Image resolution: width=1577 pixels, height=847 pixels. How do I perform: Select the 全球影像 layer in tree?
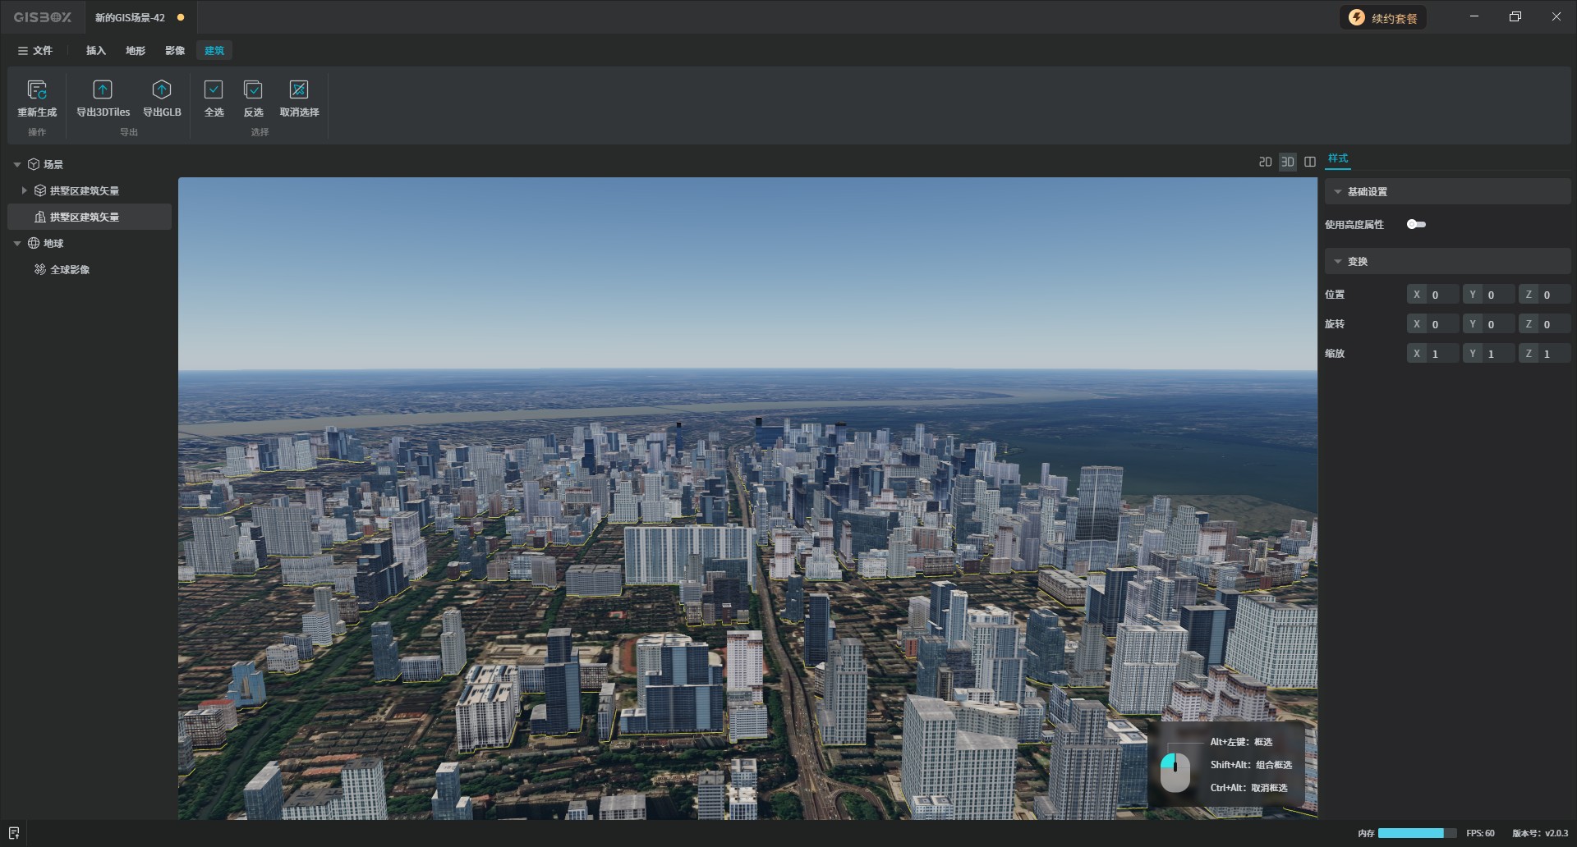click(x=70, y=270)
